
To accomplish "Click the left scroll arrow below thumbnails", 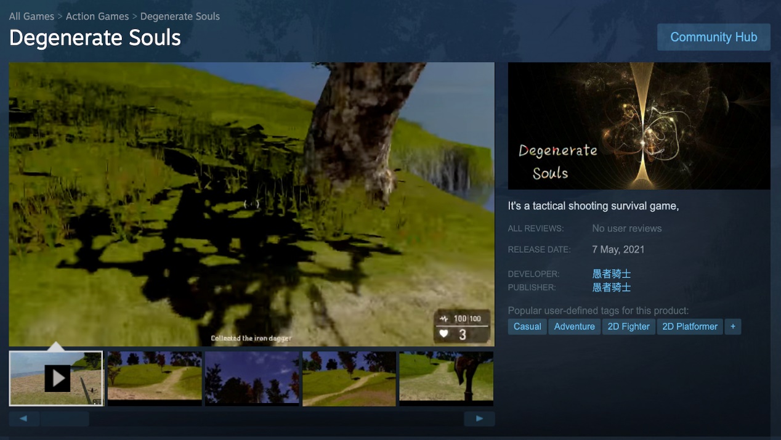I will coord(24,419).
